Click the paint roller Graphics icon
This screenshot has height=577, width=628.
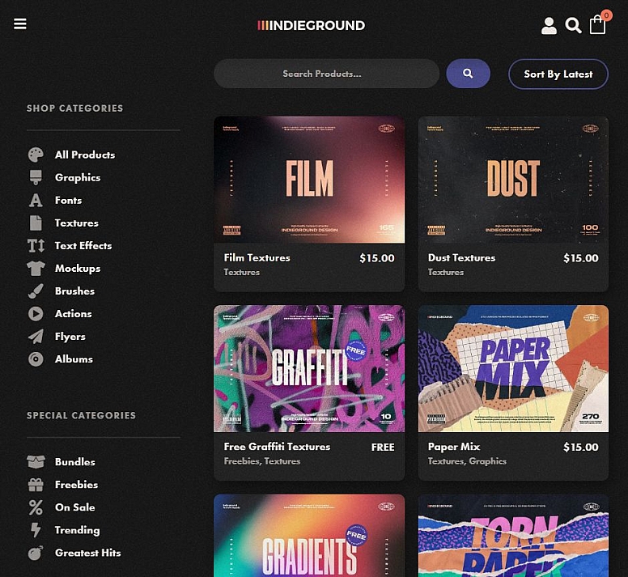click(36, 177)
